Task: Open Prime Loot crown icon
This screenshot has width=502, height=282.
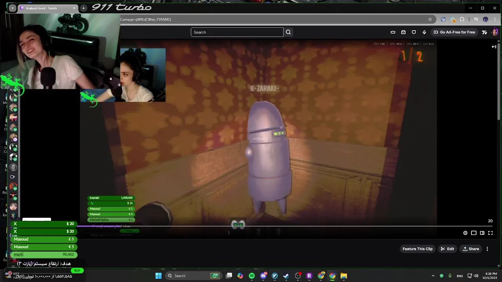Action: tap(393, 32)
